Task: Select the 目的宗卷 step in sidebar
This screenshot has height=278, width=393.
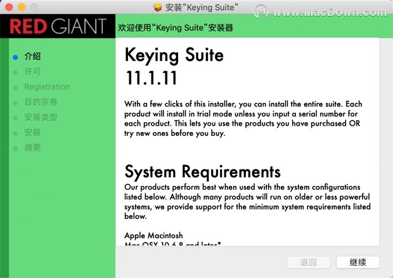Action: (x=41, y=102)
